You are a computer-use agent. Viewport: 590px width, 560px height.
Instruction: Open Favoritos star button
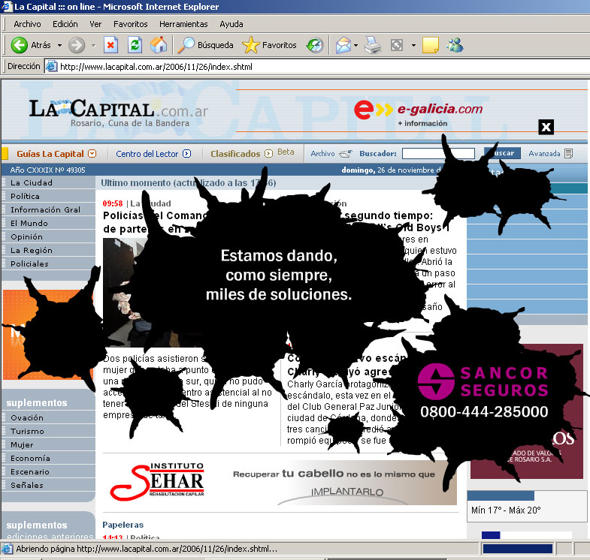[x=269, y=46]
